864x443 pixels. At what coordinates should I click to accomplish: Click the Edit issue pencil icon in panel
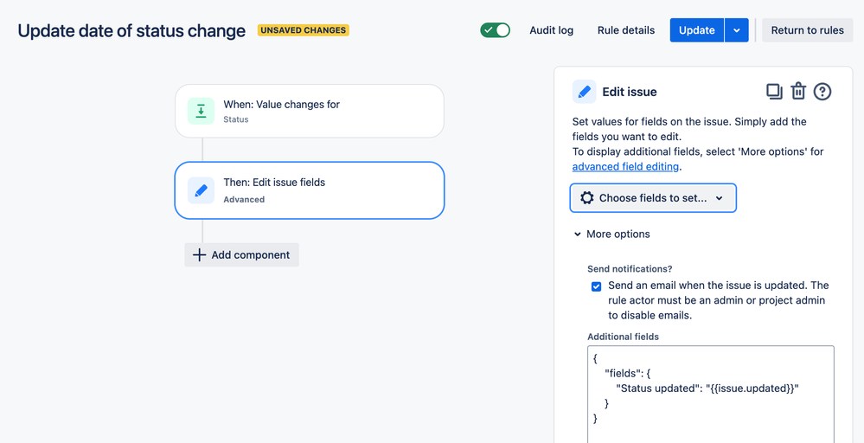click(585, 92)
